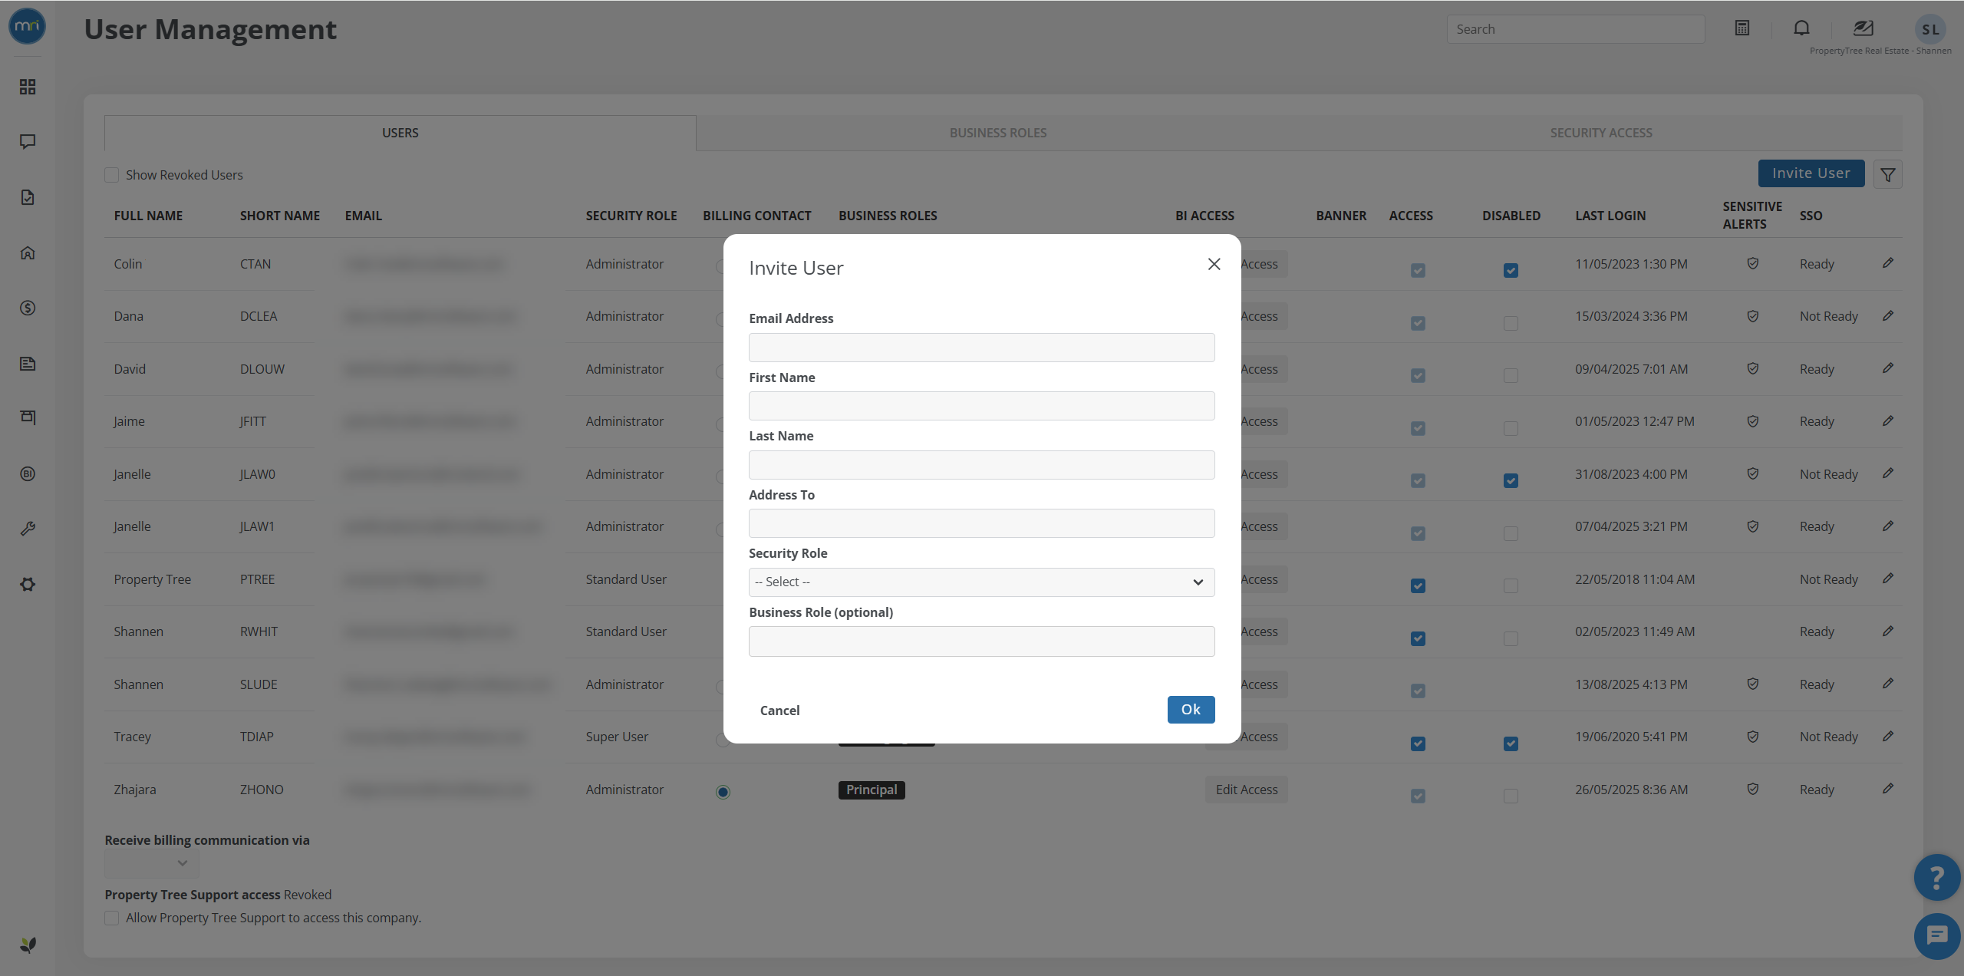Viewport: 1964px width, 976px height.
Task: Focus the First Name field
Action: tap(981, 406)
